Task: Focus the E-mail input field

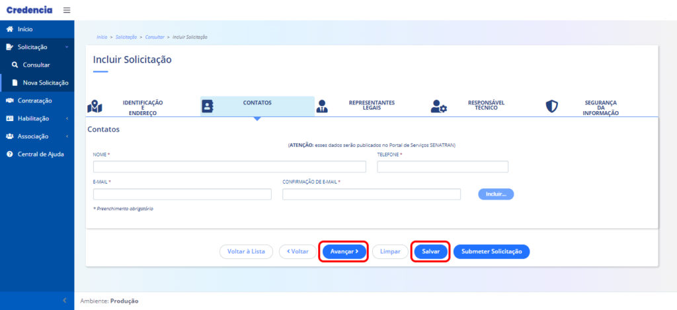Action: pyautogui.click(x=182, y=194)
